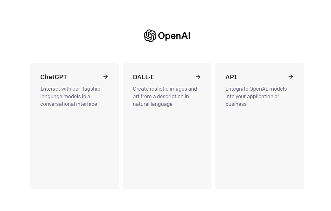Click the OpenAI knot logo icon
The width and height of the screenshot is (331, 211).
tap(150, 36)
